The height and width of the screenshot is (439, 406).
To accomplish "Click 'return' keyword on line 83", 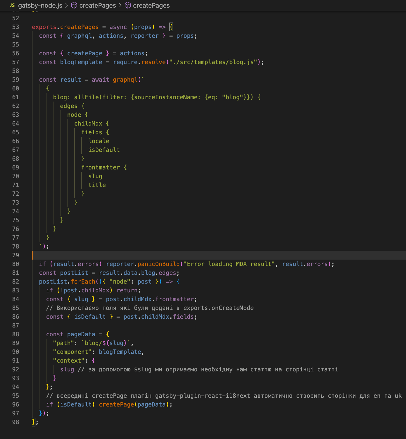I will click(x=127, y=290).
